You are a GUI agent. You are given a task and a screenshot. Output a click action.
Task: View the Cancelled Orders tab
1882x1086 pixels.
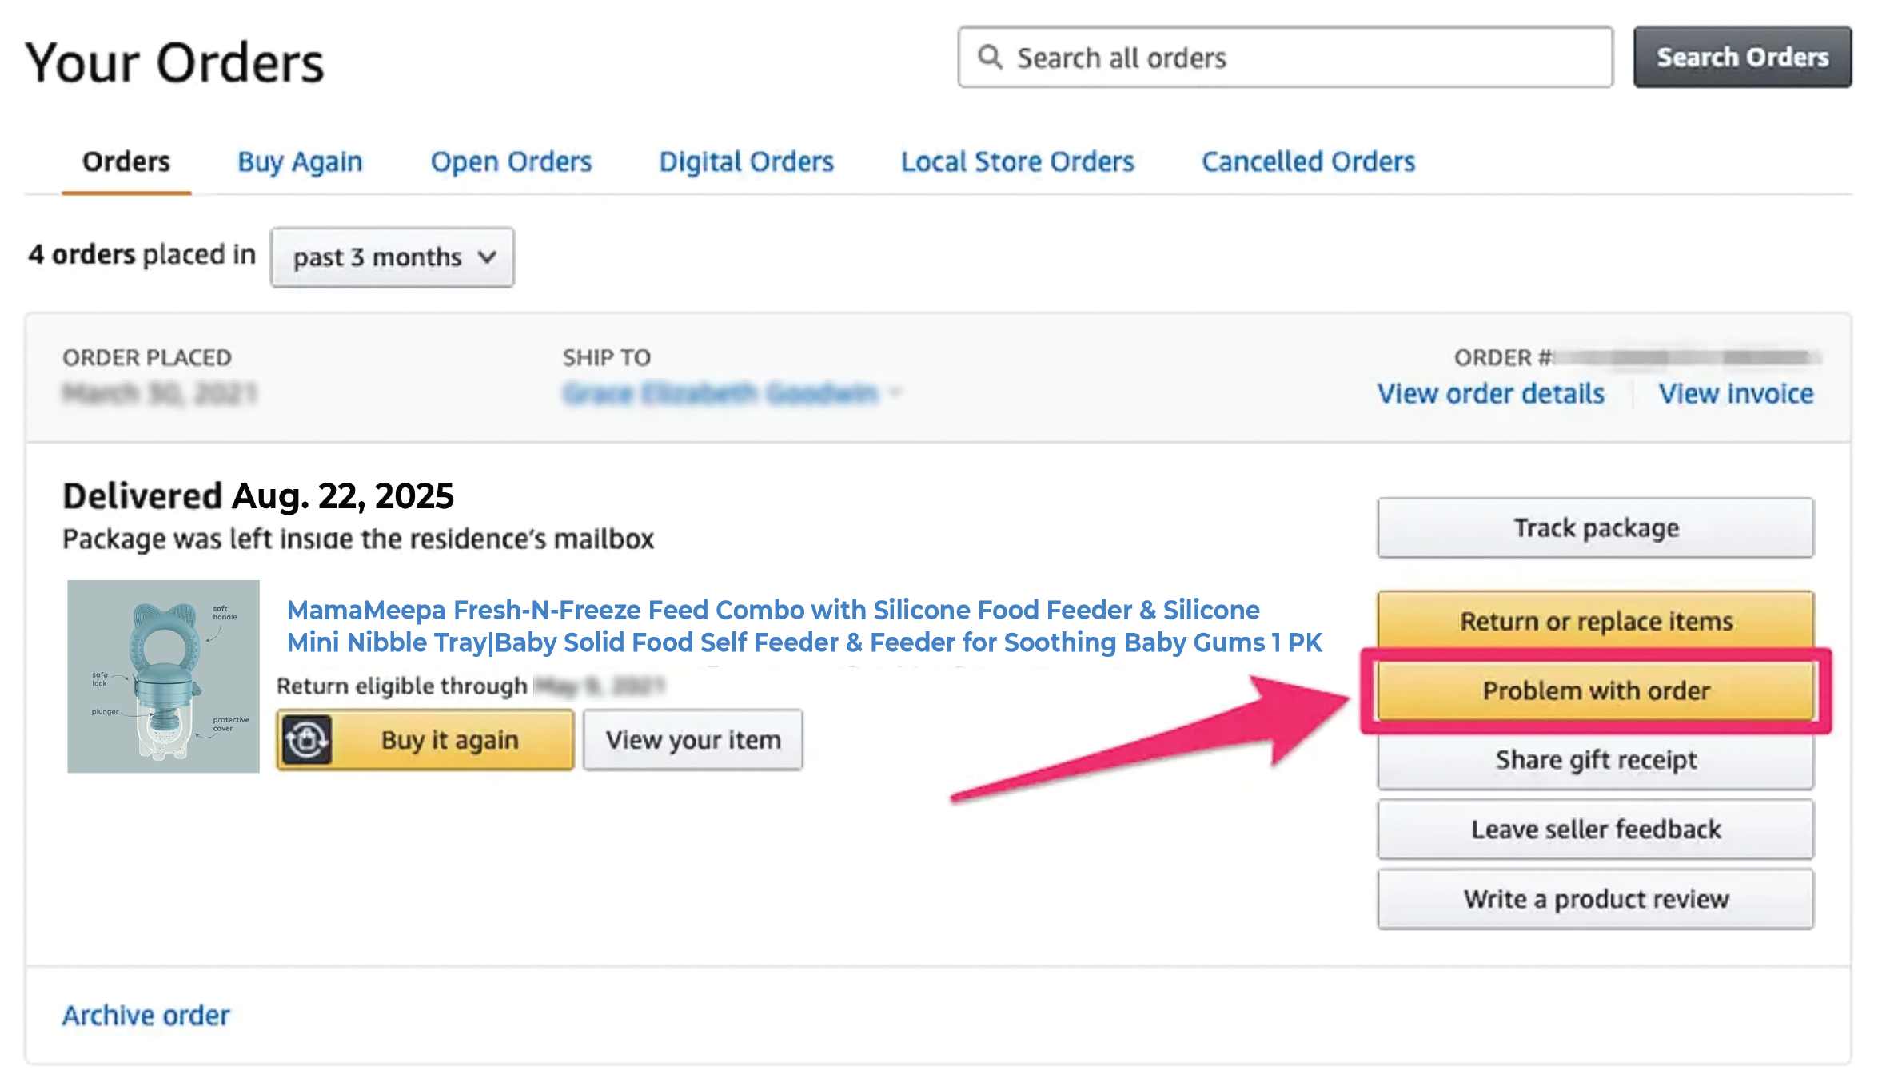pyautogui.click(x=1308, y=161)
